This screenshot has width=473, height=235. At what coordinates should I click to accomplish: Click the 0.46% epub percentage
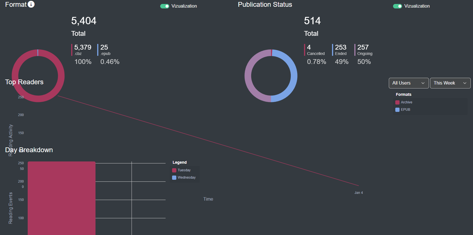[x=110, y=62]
